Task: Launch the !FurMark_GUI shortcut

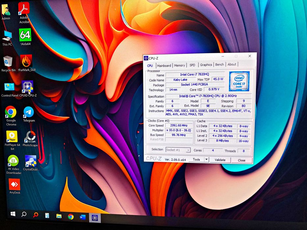Action: pos(27,63)
